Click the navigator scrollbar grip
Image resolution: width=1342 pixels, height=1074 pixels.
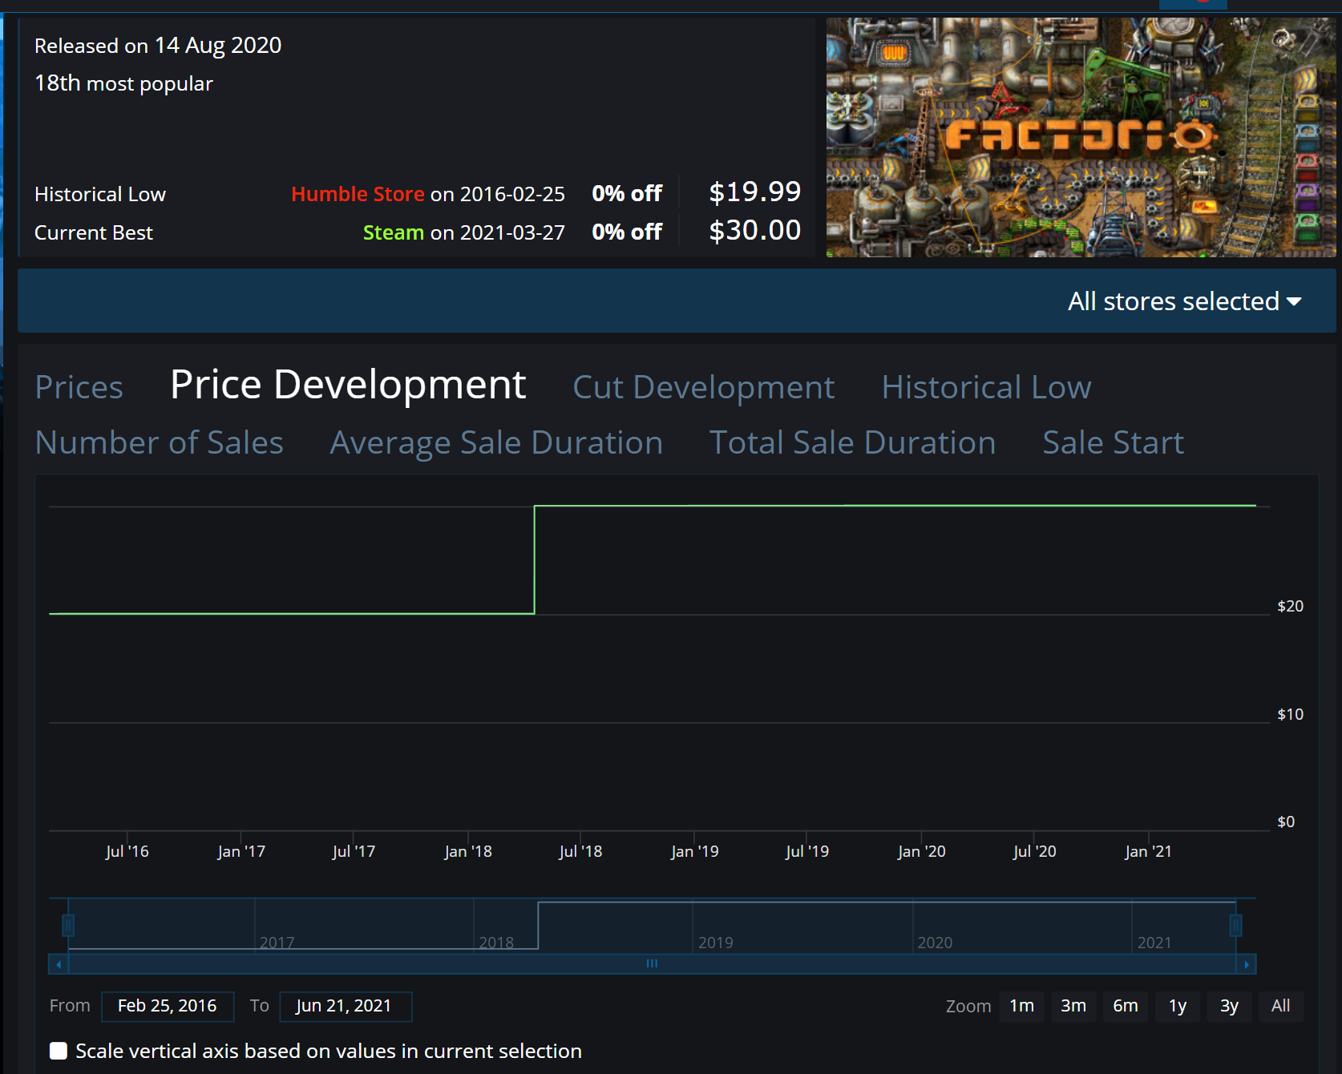tap(652, 964)
